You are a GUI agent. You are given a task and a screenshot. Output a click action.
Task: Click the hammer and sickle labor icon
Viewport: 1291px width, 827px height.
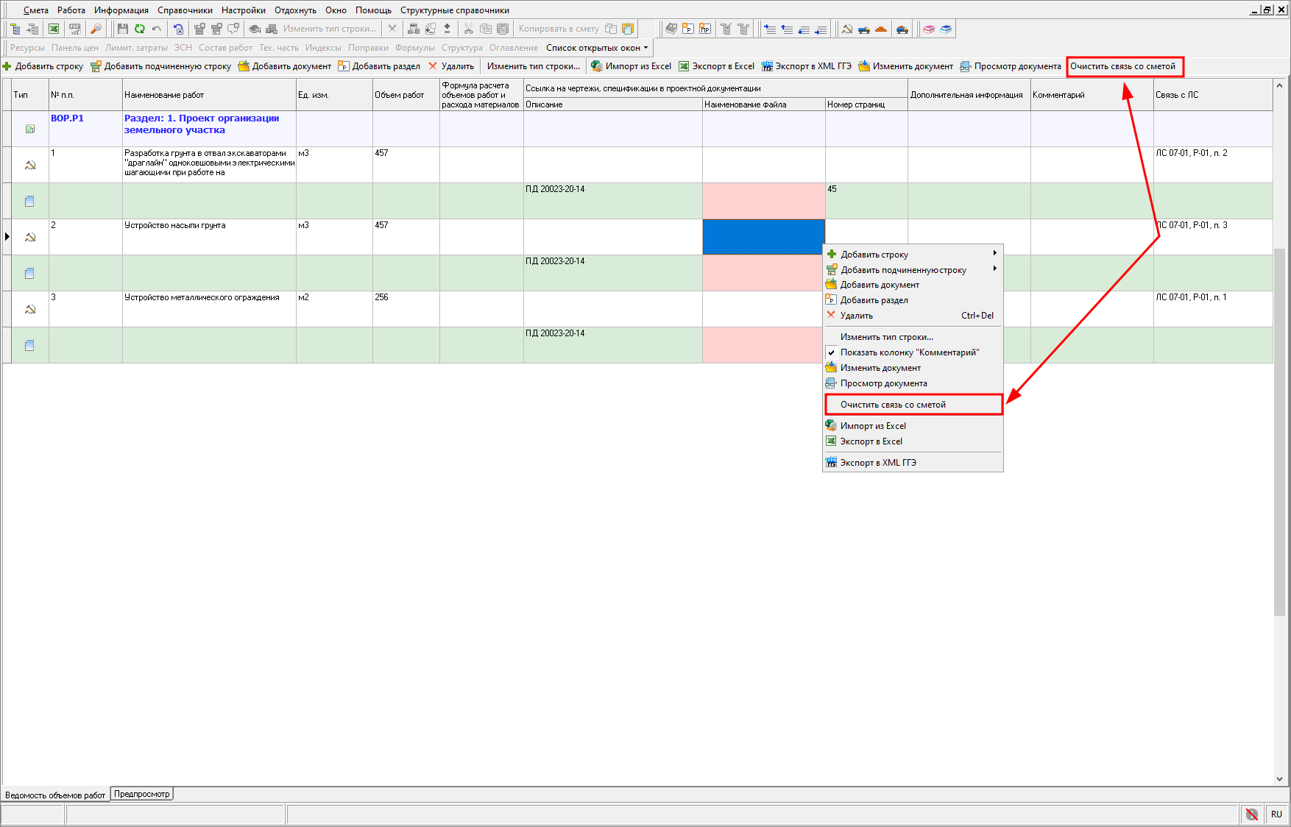click(x=847, y=29)
